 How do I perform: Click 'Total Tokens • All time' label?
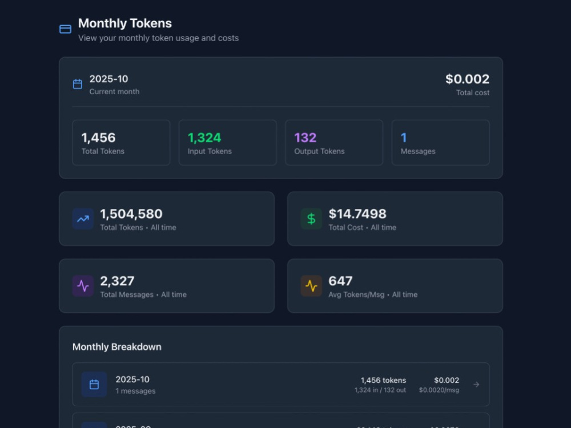tap(138, 228)
